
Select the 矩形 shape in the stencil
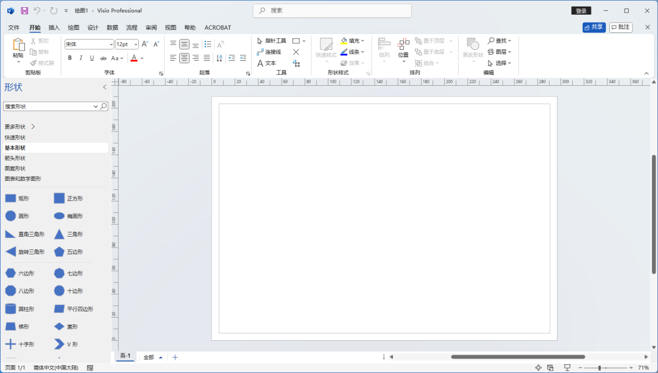coord(21,198)
